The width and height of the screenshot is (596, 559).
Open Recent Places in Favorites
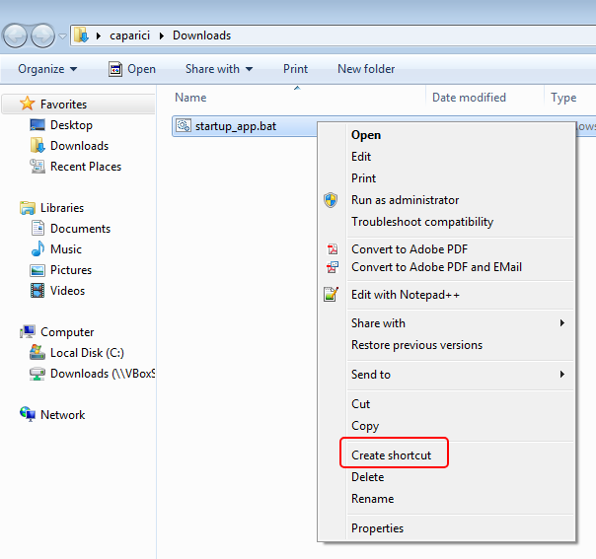pyautogui.click(x=86, y=167)
